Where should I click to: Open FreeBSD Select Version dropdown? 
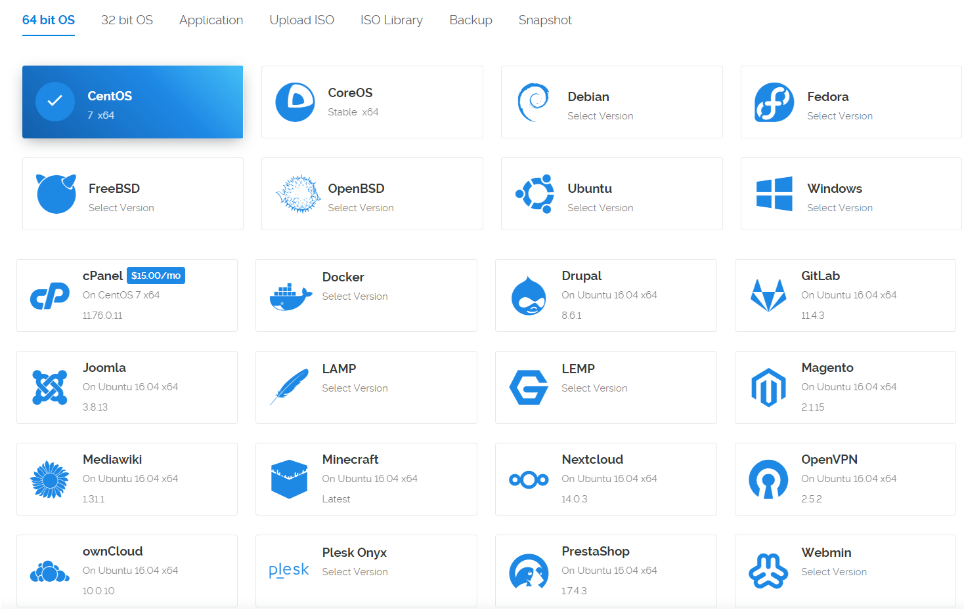point(121,208)
